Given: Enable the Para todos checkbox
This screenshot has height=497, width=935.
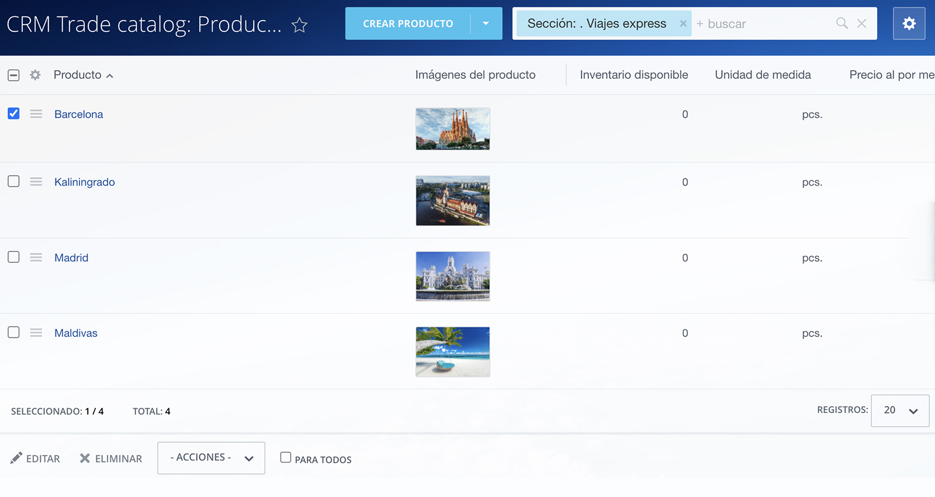Looking at the screenshot, I should click(286, 457).
